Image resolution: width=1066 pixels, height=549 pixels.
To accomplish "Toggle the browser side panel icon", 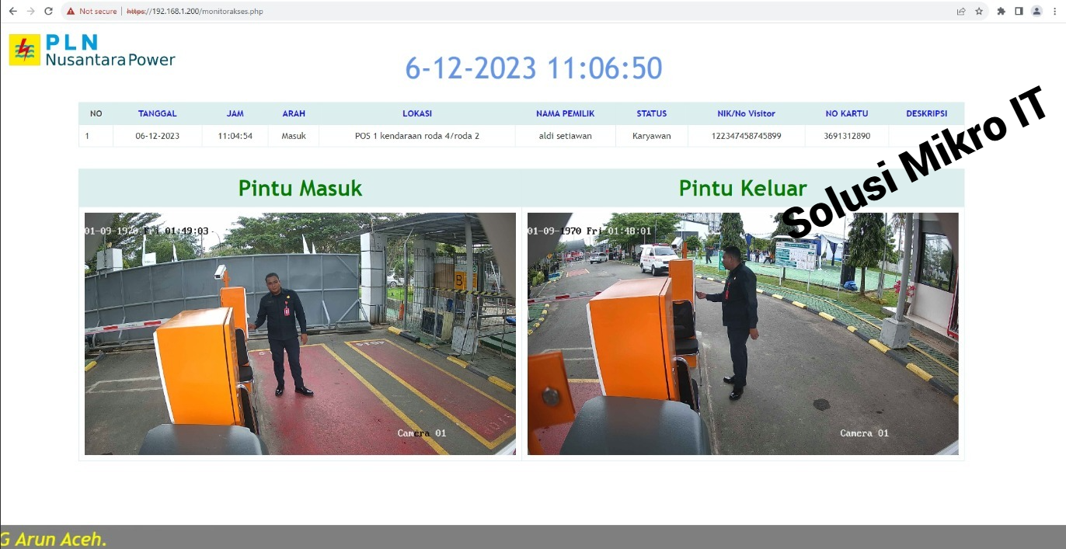I will click(1019, 12).
